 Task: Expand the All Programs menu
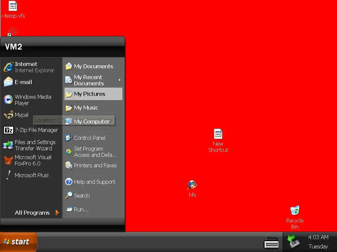pyautogui.click(x=37, y=213)
